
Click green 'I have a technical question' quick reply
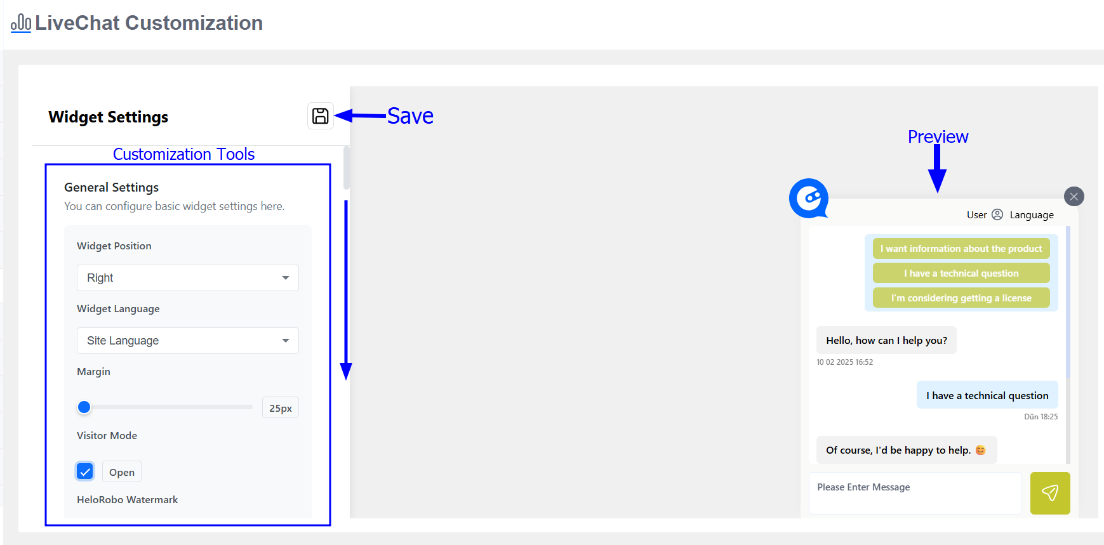961,273
